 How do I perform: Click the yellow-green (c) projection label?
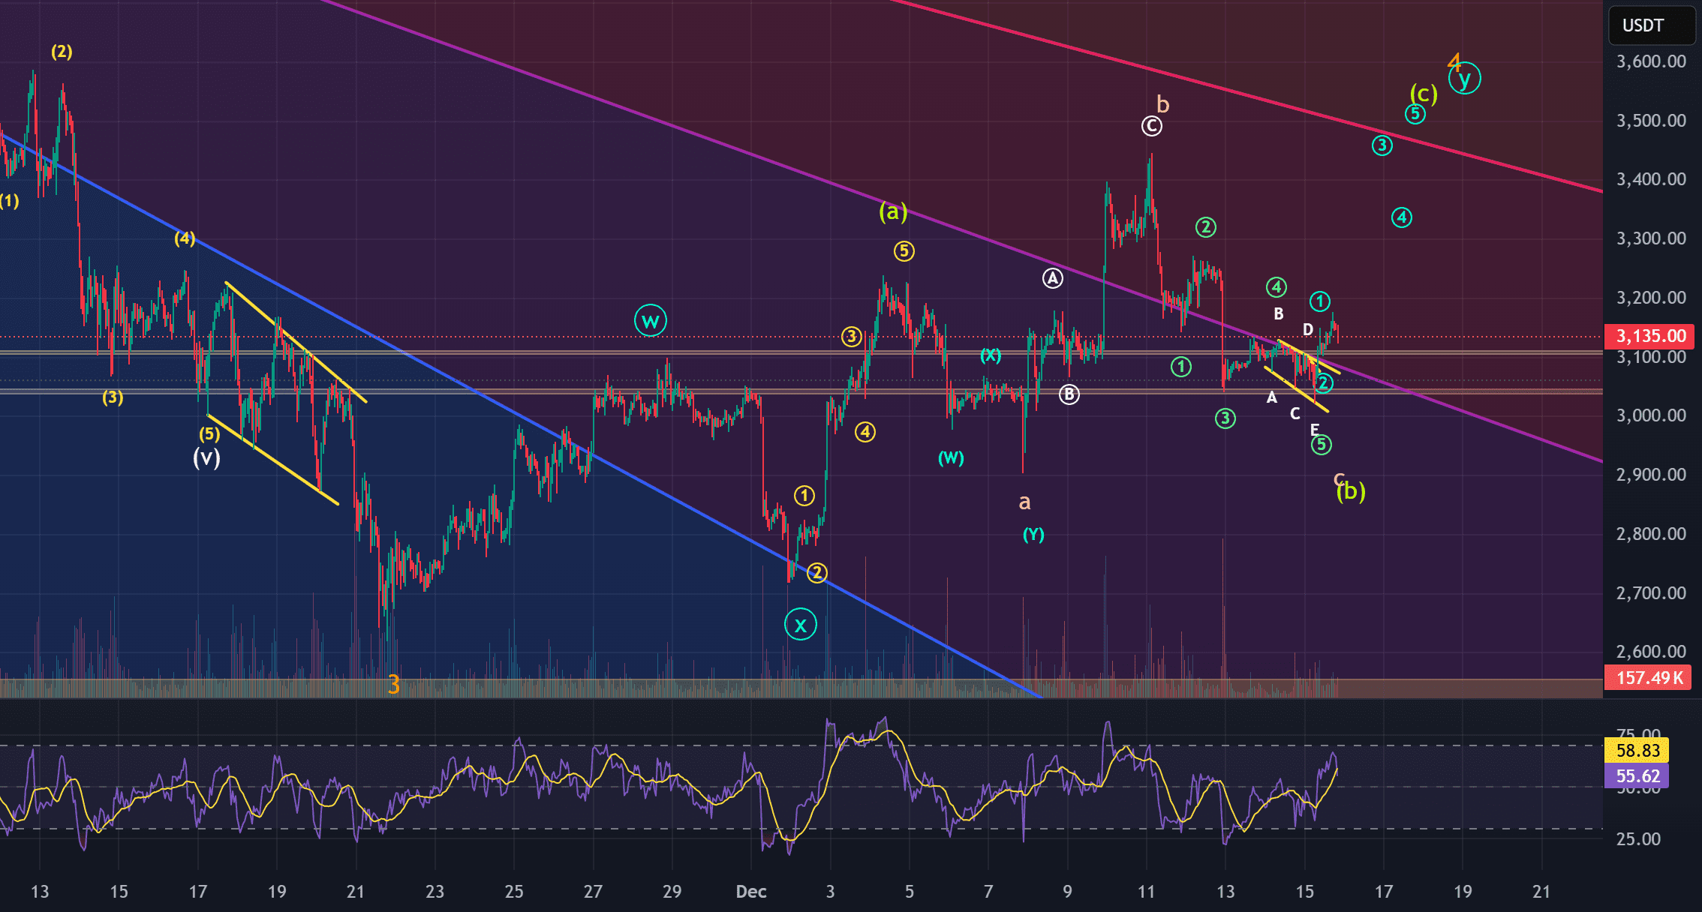pos(1423,94)
